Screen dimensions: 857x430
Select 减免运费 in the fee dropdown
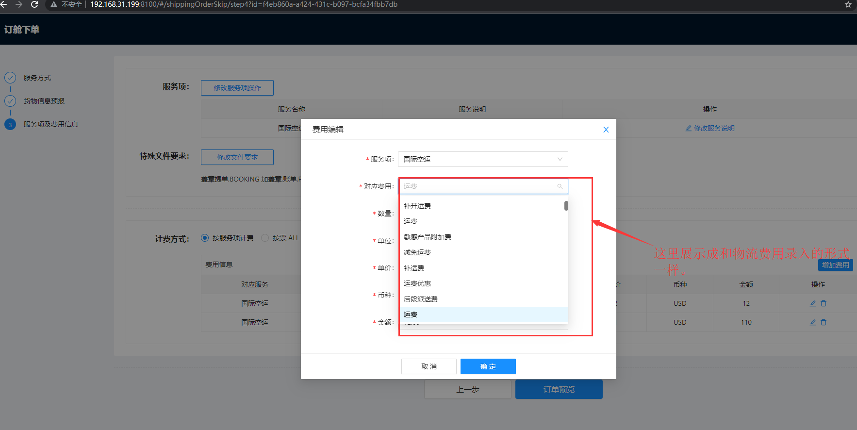(417, 252)
